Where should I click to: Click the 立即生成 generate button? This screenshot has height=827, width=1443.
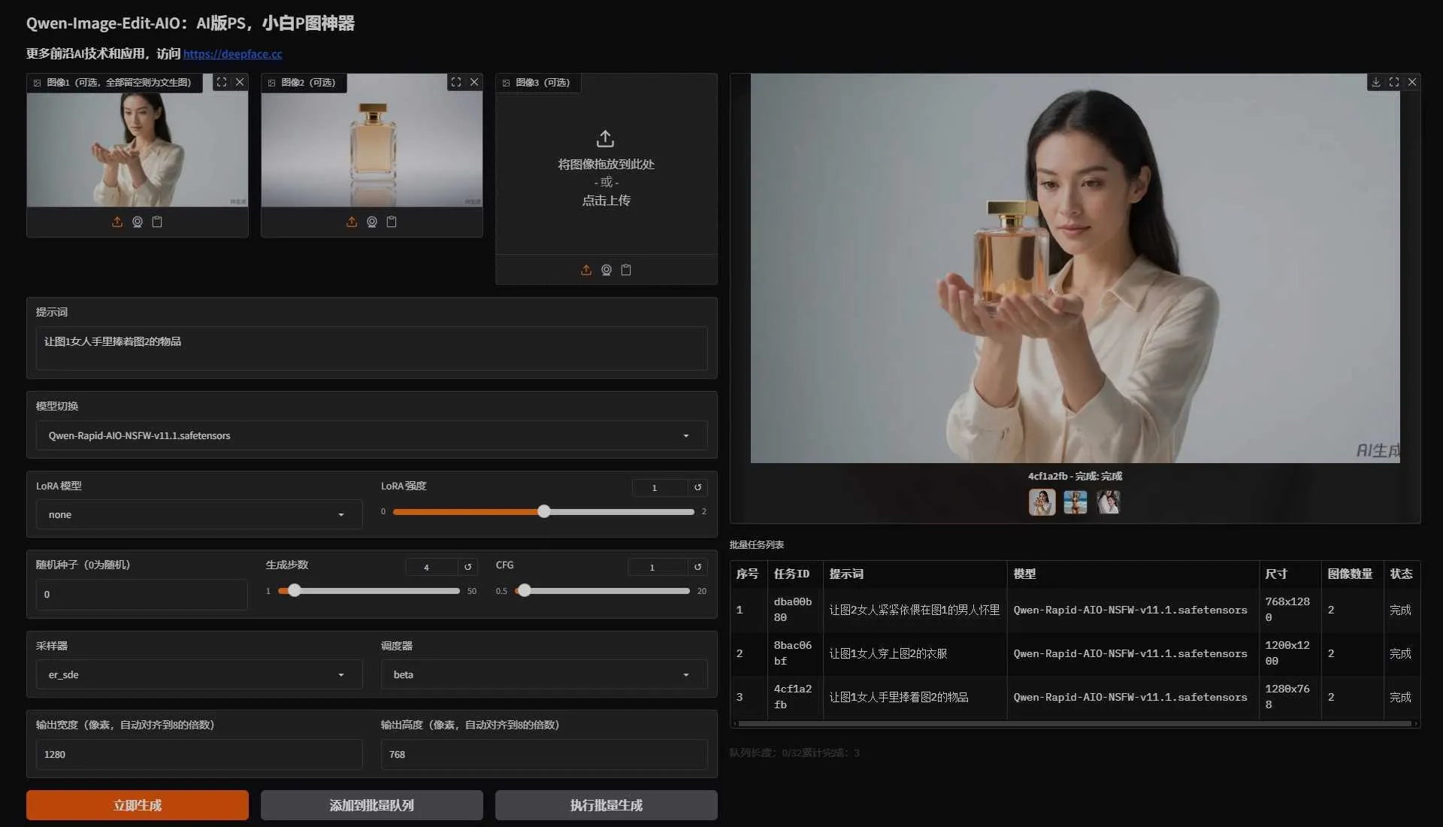pos(136,804)
